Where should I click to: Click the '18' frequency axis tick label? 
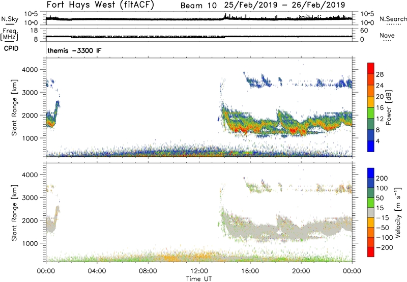(x=34, y=31)
